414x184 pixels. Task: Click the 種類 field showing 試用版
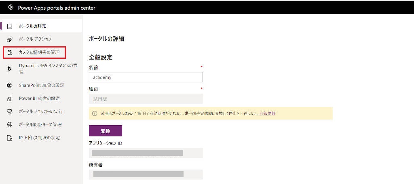(146, 99)
